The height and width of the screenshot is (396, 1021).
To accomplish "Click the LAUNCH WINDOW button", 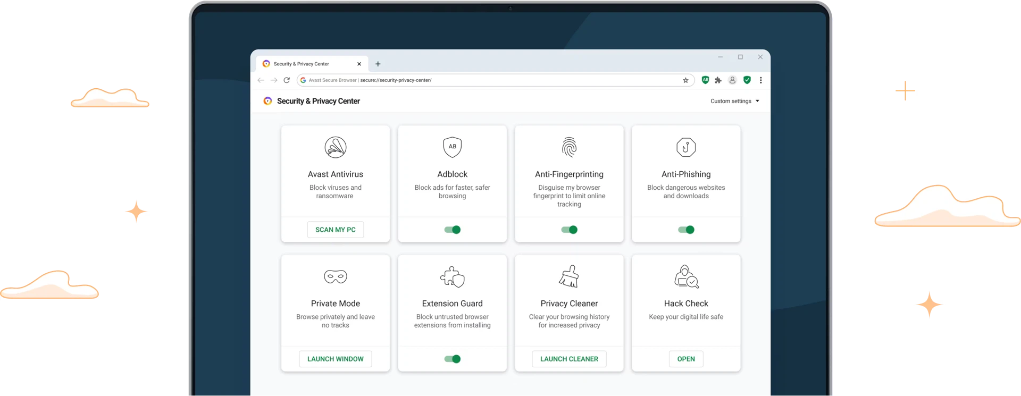I will click(x=336, y=359).
